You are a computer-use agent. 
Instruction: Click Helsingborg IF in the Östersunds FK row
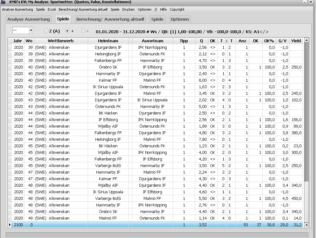108,54
